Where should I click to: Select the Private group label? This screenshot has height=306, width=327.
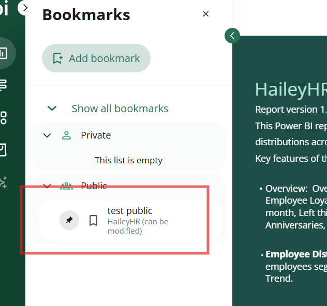pyautogui.click(x=96, y=135)
